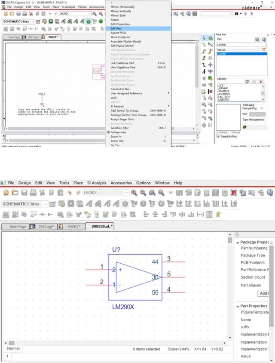Click PCB Footprint property in panel

click(x=253, y=262)
